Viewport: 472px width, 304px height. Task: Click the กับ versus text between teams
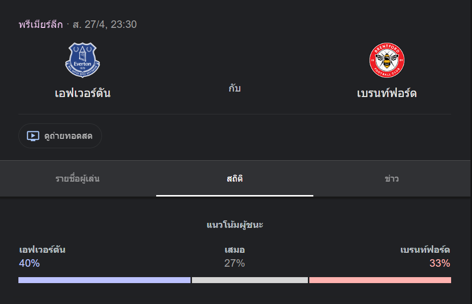coord(234,88)
